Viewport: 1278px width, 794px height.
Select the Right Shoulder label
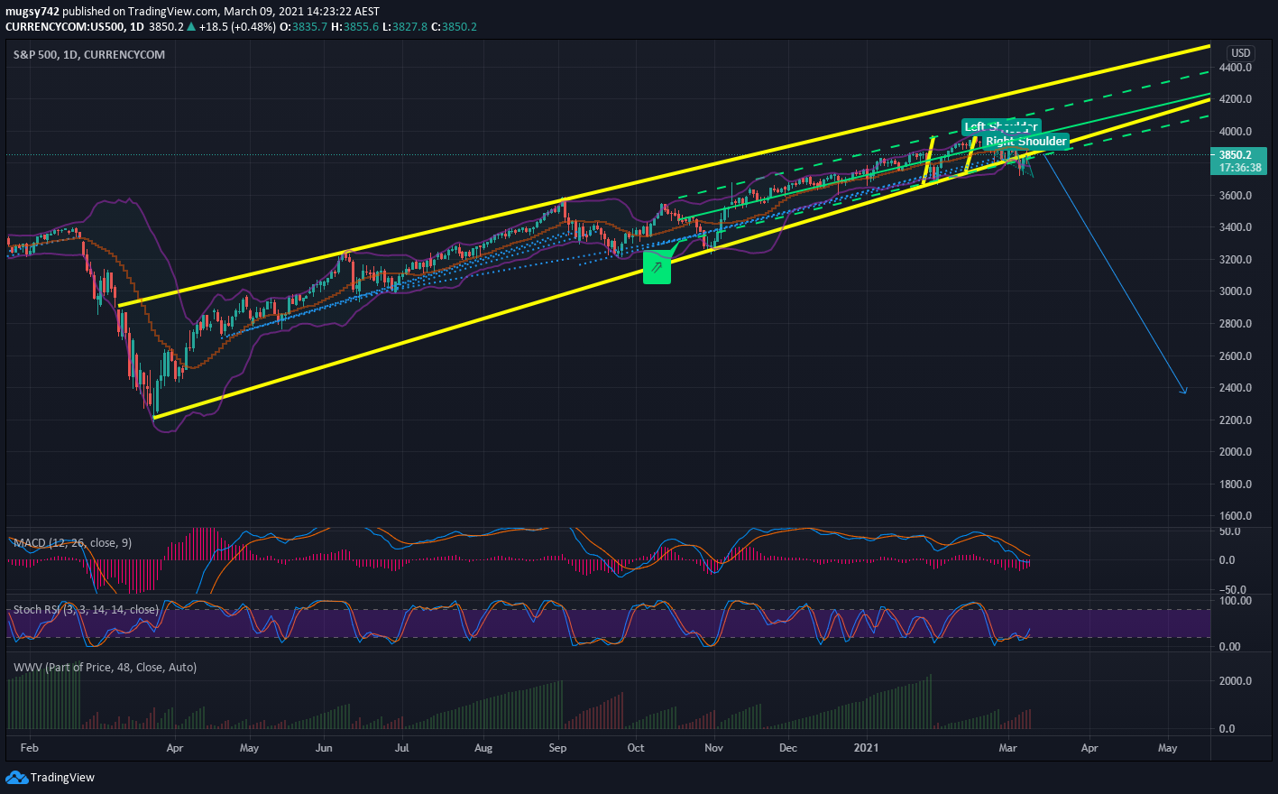1025,142
